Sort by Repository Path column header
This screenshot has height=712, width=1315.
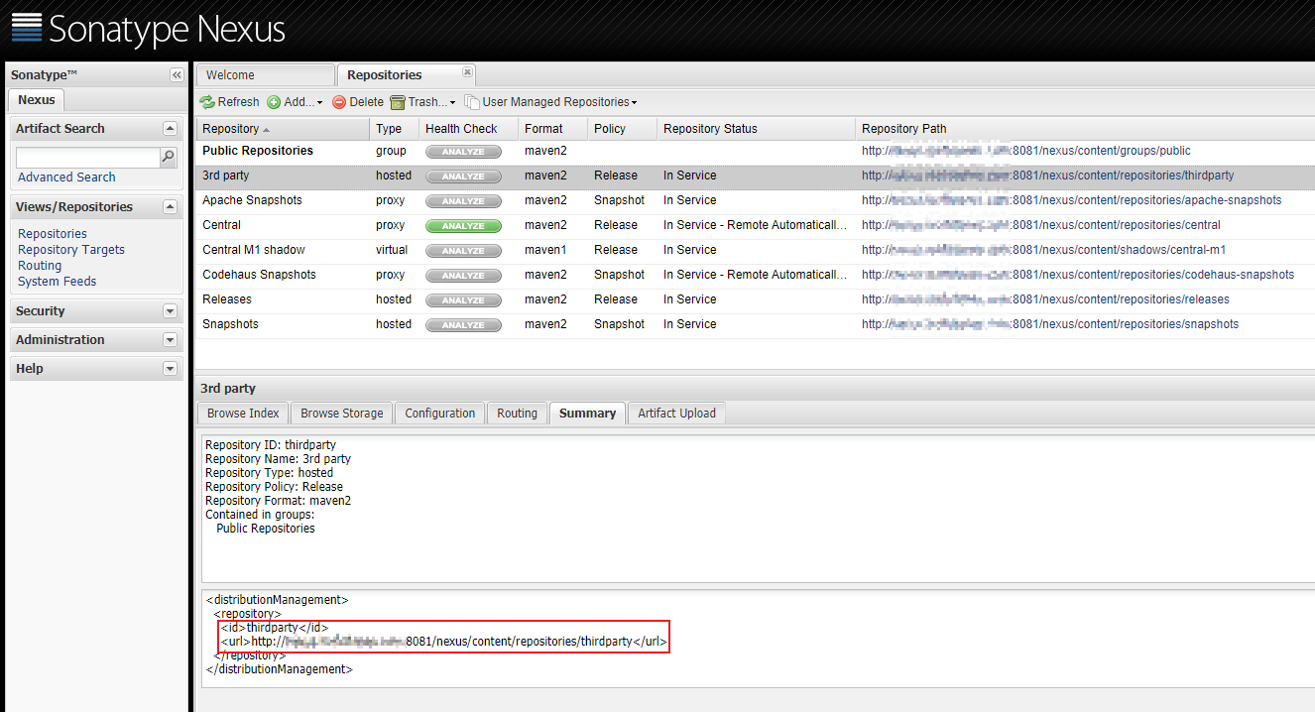pos(1085,129)
